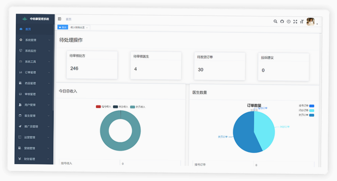Toggle the 问诊订单 legend in pie chart

point(307,110)
